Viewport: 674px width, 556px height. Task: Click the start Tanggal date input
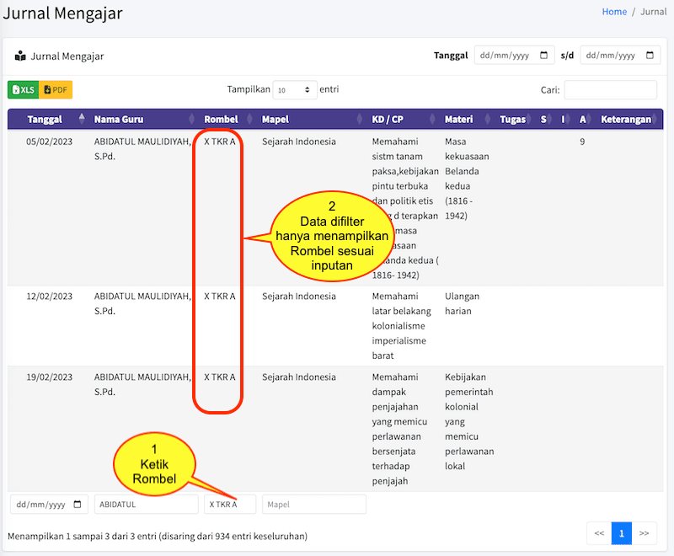[x=514, y=55]
